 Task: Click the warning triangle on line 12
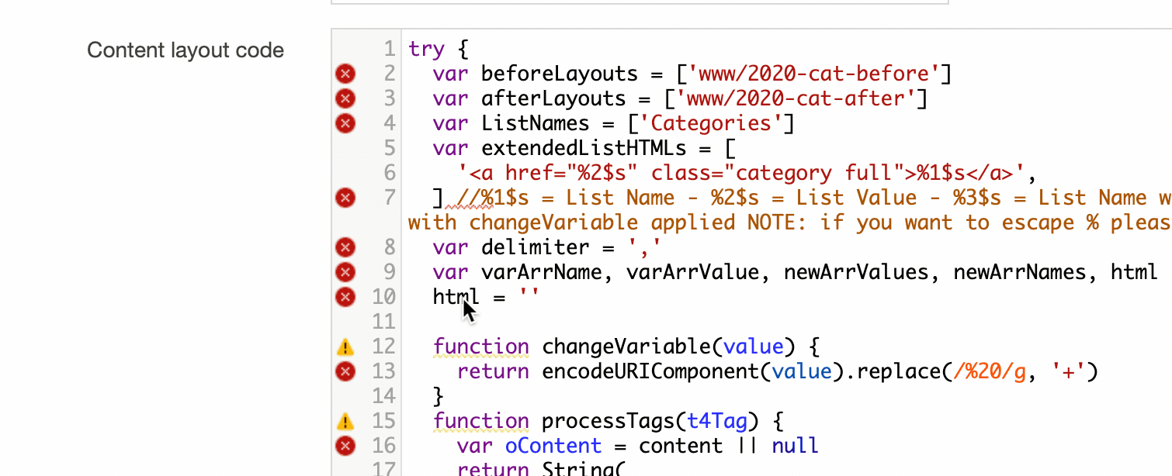(x=345, y=347)
